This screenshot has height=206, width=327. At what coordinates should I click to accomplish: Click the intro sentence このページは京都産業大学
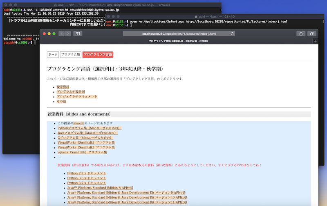pos(116,79)
